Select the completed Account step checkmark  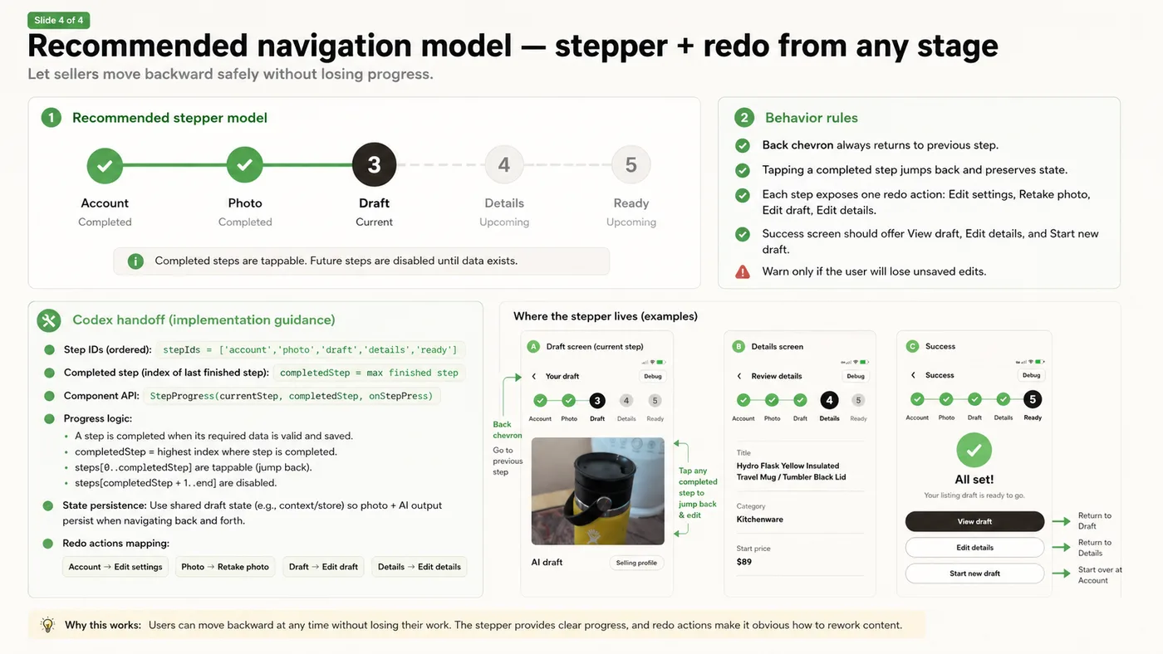[105, 165]
